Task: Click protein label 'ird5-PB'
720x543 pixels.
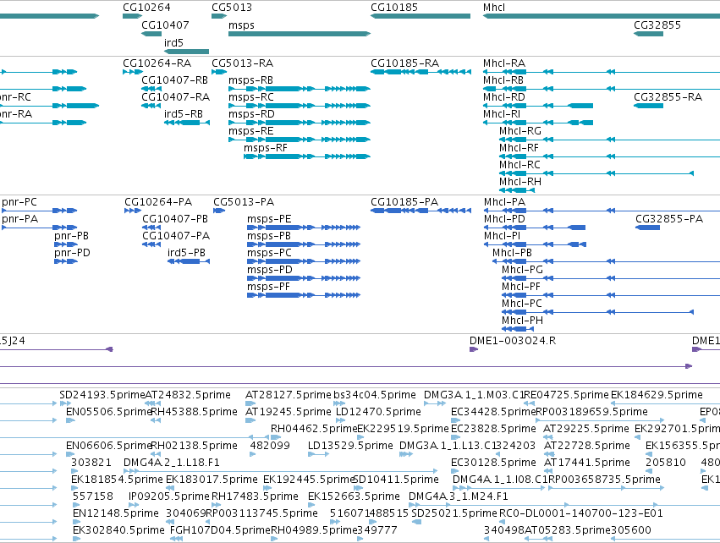Action: pyautogui.click(x=186, y=253)
